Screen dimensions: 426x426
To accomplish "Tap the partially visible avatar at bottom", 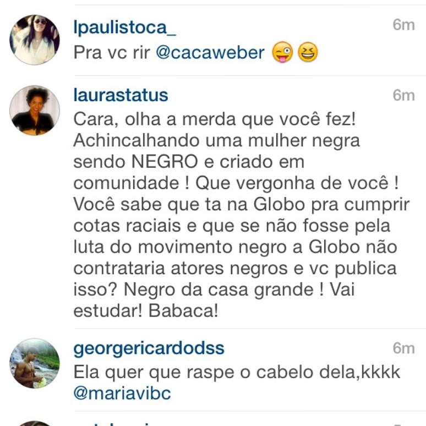I will [x=35, y=423].
